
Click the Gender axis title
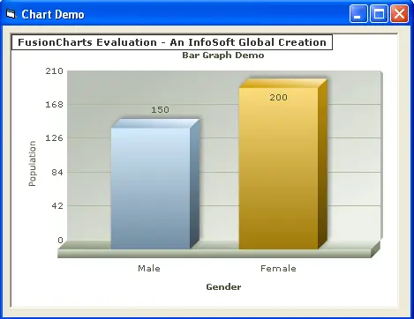click(x=223, y=287)
